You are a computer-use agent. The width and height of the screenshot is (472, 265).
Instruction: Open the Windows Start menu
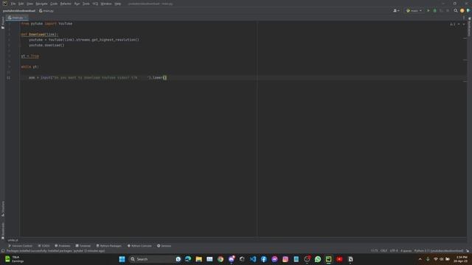coord(122,259)
